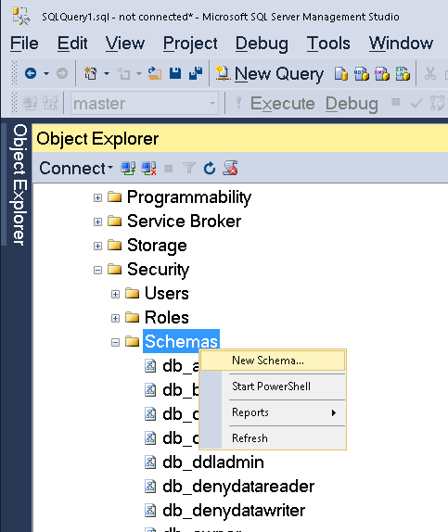Viewport: 448px width, 532px height.
Task: Click the Execute button
Action: click(275, 104)
